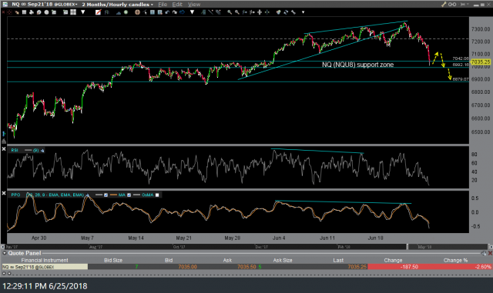Image resolution: width=493 pixels, height=293 pixels.
Task: Click the Ask value 7035.50
Action: coord(246,267)
